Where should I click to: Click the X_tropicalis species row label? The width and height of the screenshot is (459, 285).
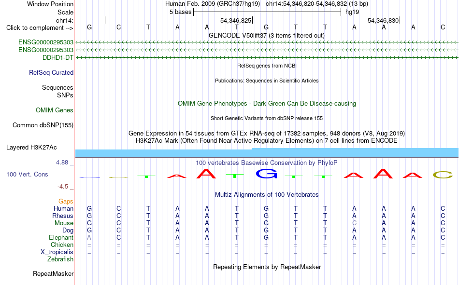coord(57,252)
